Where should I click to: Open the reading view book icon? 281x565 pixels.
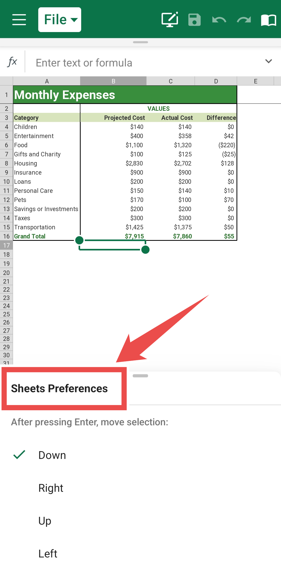[268, 20]
